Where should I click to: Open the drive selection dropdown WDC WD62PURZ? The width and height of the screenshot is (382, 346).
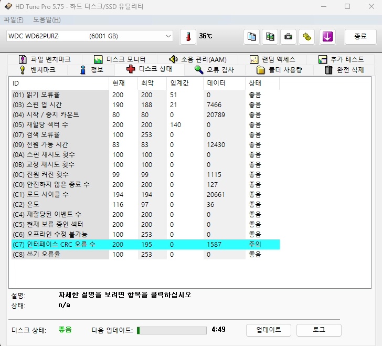[x=90, y=36]
